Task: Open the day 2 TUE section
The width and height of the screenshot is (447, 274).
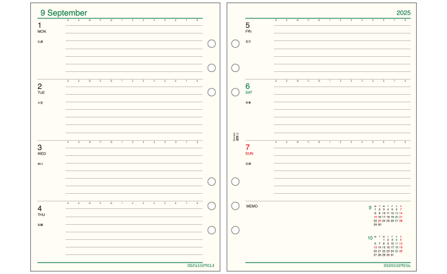Action: [x=41, y=88]
